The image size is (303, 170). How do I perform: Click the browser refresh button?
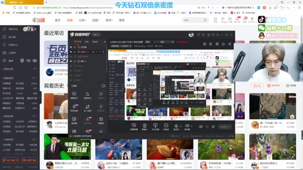pyautogui.click(x=15, y=8)
